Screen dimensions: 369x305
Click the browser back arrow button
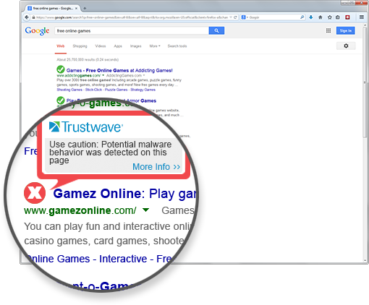27,17
